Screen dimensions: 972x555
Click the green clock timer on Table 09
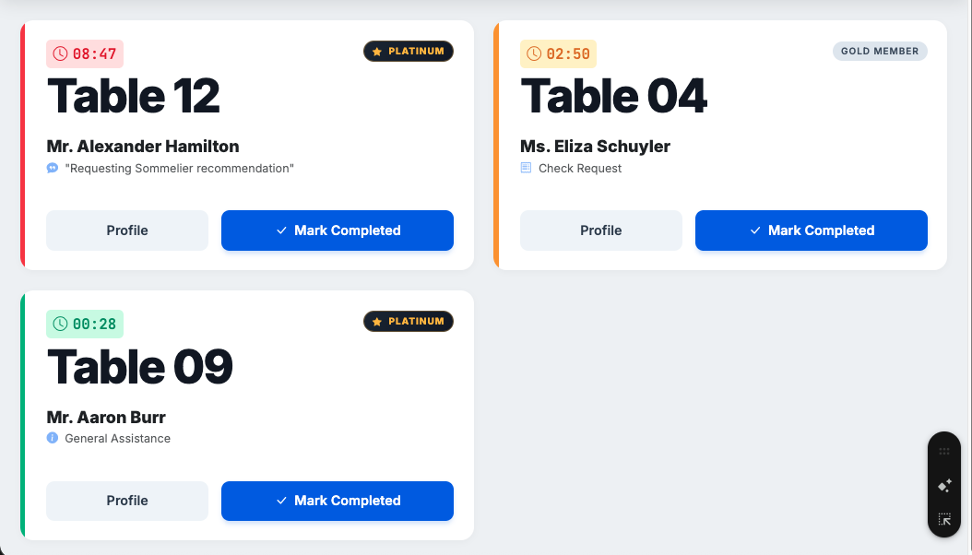click(x=85, y=324)
